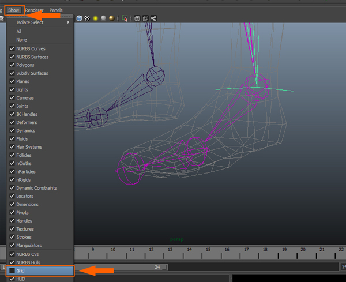This screenshot has height=282, width=346.
Task: Uncheck NURBS Surfaces visibility
Action: coord(40,57)
